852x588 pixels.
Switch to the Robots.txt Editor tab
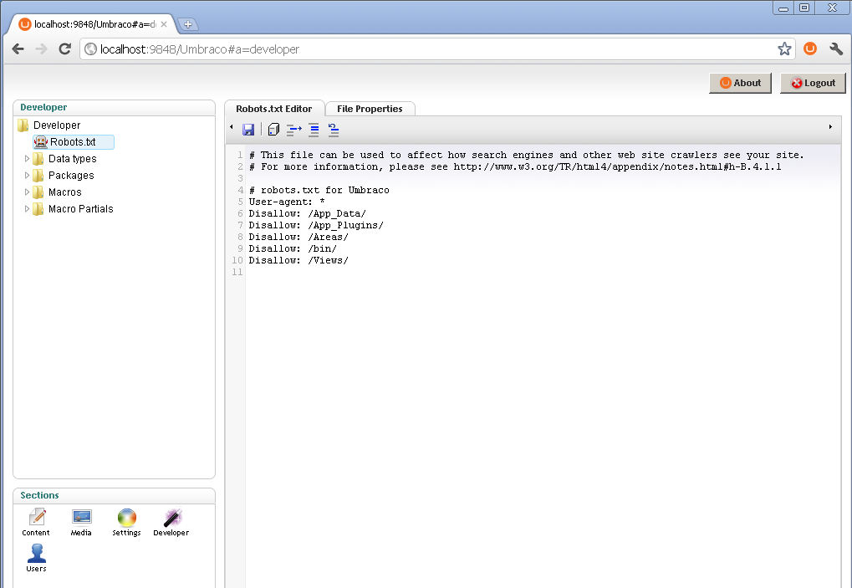tap(274, 109)
